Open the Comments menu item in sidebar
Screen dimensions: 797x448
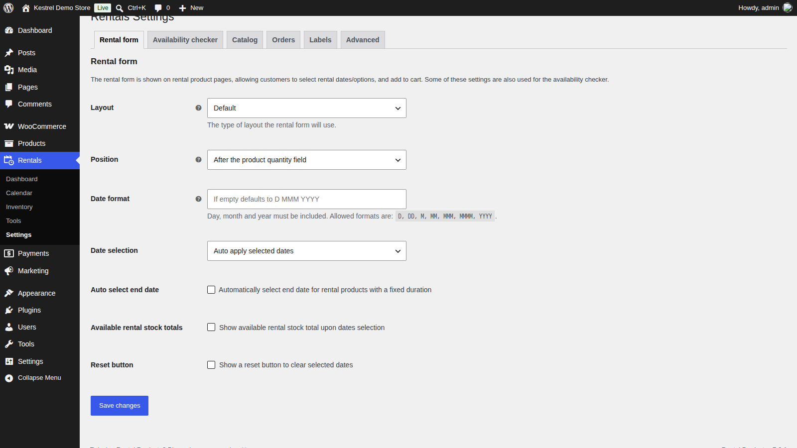click(x=40, y=104)
